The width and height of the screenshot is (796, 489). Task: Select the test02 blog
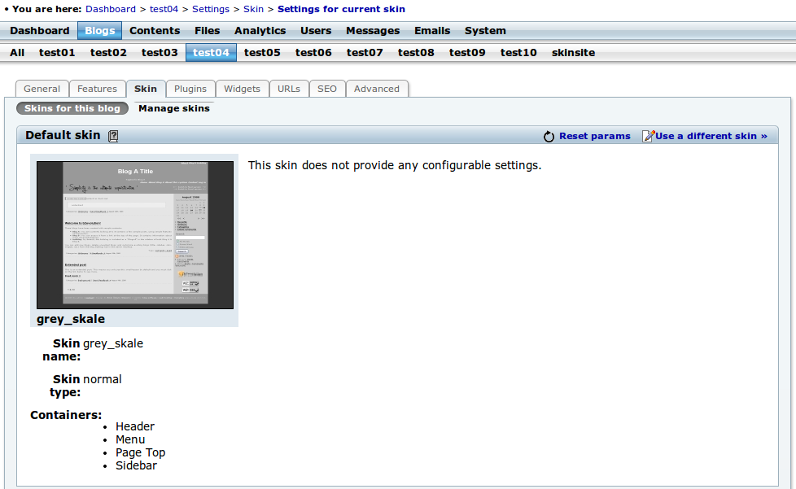coord(108,52)
